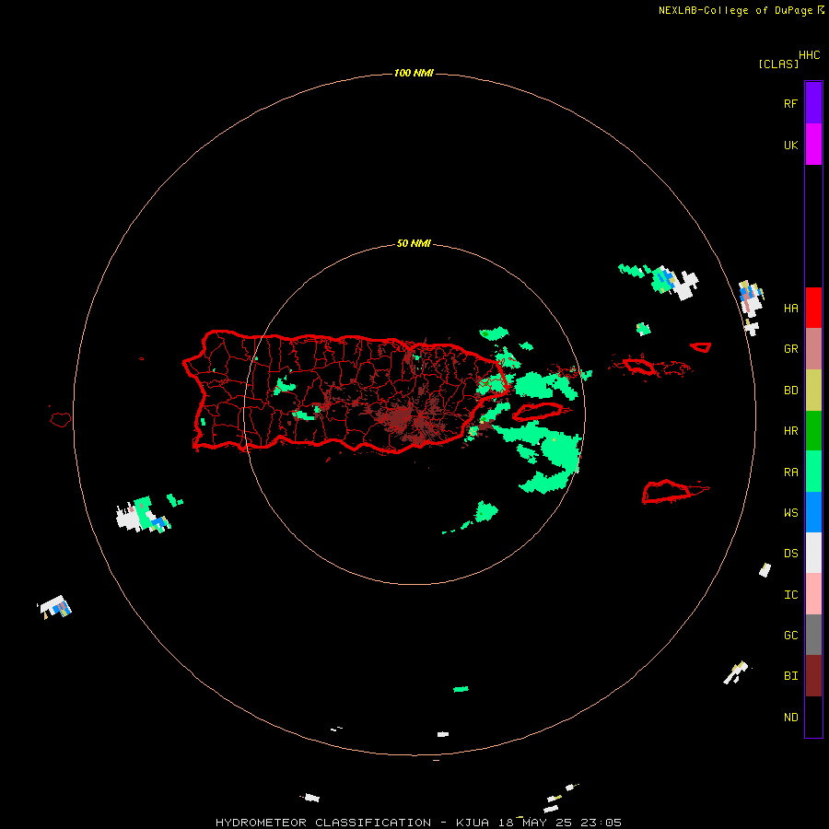Click the HA legend label

click(x=790, y=309)
